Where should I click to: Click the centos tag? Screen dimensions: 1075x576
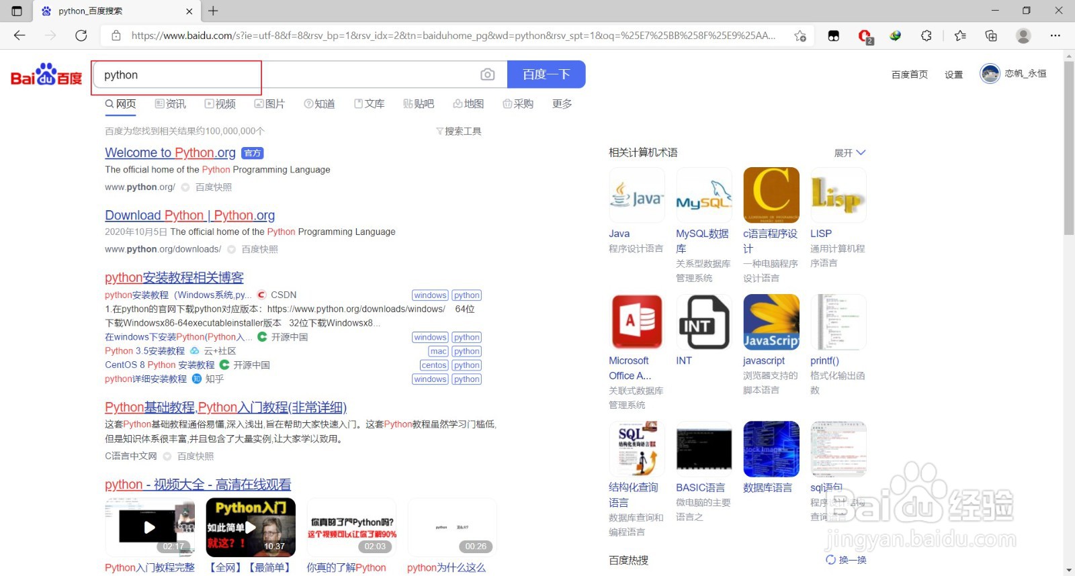click(x=434, y=365)
